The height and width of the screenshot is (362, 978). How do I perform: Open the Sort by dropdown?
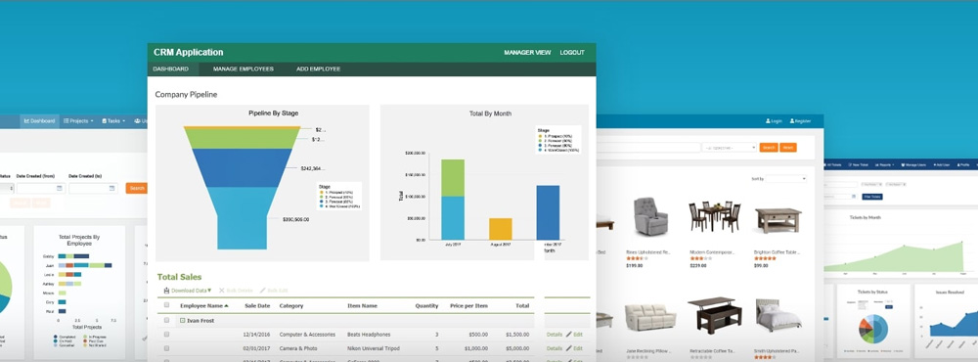click(x=786, y=179)
